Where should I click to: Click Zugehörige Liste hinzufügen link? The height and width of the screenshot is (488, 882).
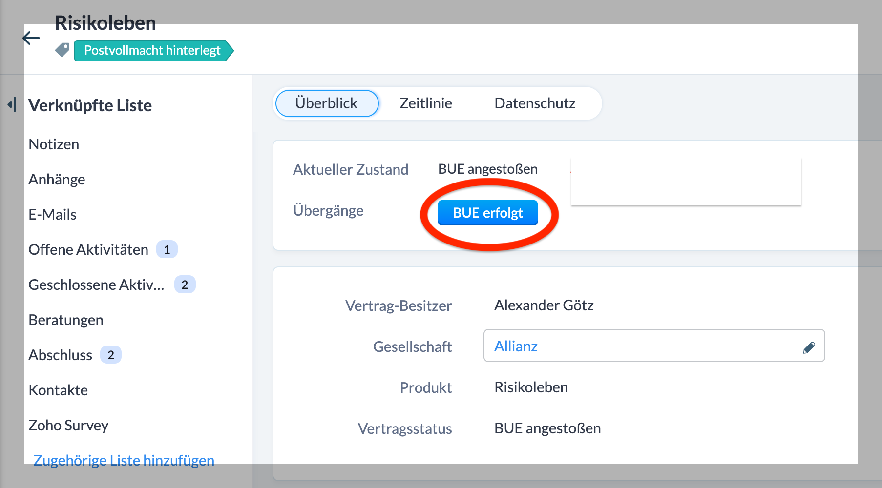[x=124, y=460]
